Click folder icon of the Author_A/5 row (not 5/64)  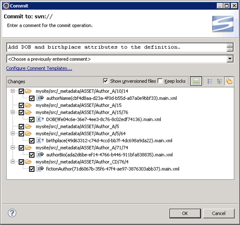28,126
